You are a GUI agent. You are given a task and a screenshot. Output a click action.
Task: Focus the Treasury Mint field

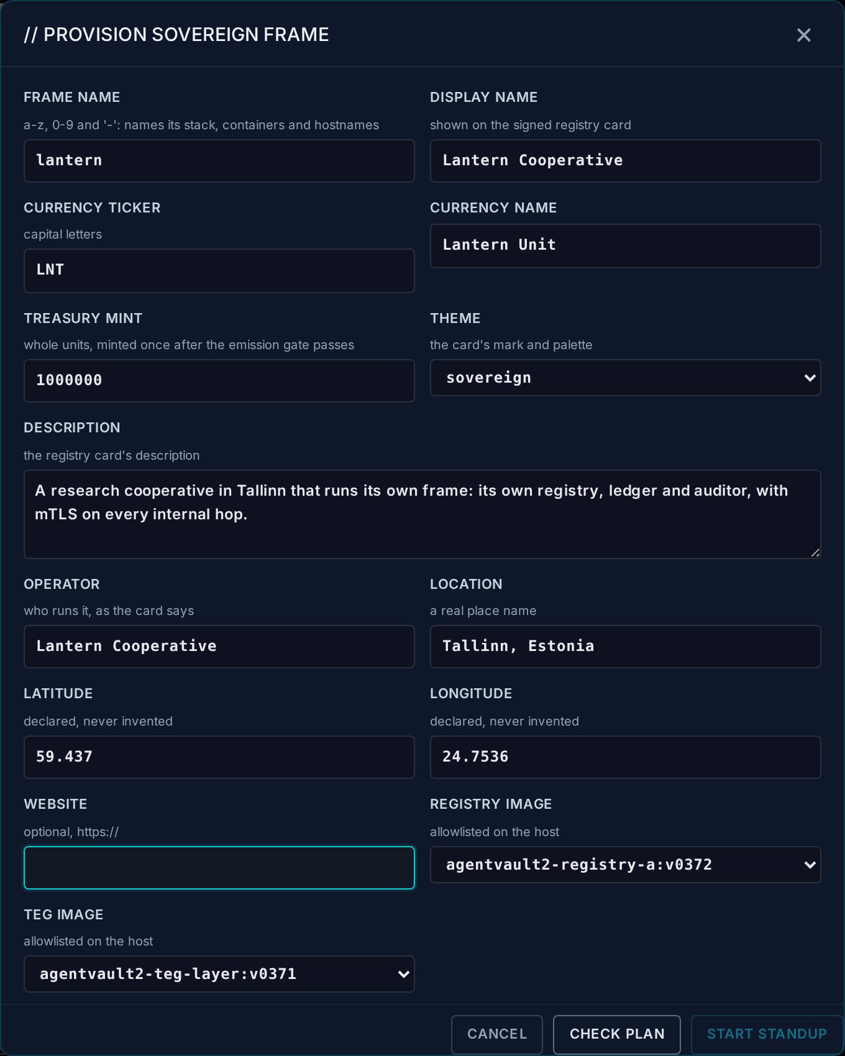coord(219,381)
